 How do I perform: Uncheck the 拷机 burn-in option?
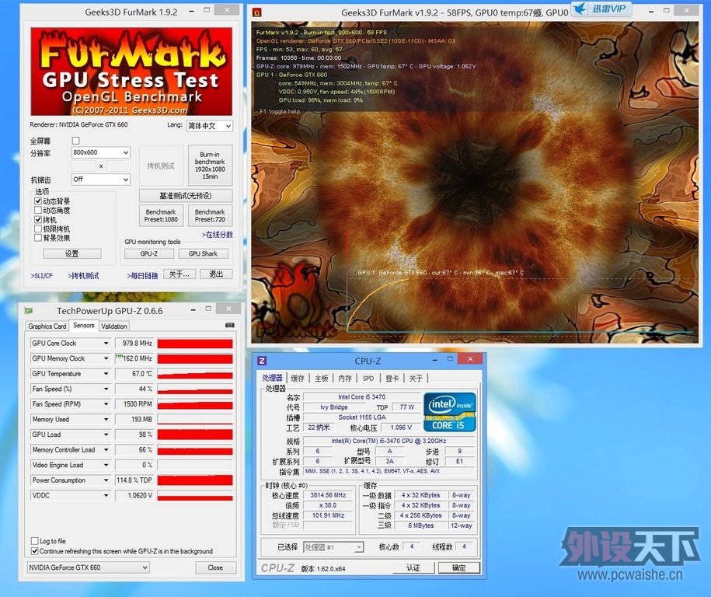[x=38, y=219]
